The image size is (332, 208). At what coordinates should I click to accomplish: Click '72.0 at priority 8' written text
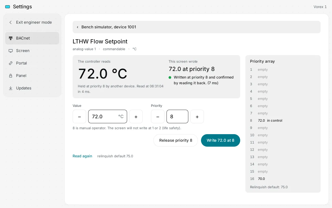(x=192, y=69)
